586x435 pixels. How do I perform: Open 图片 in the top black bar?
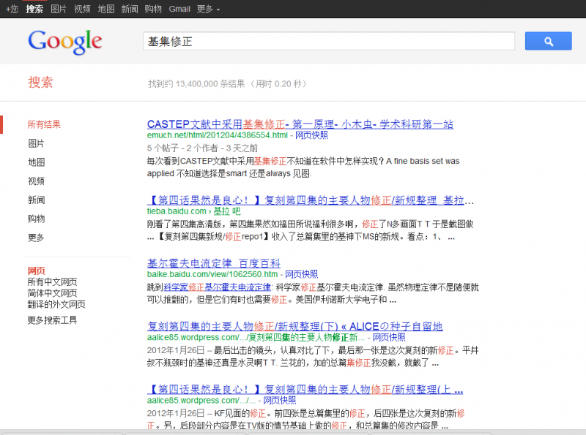pos(59,9)
